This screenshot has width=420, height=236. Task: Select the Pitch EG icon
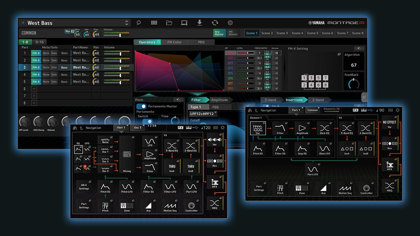pos(105,188)
